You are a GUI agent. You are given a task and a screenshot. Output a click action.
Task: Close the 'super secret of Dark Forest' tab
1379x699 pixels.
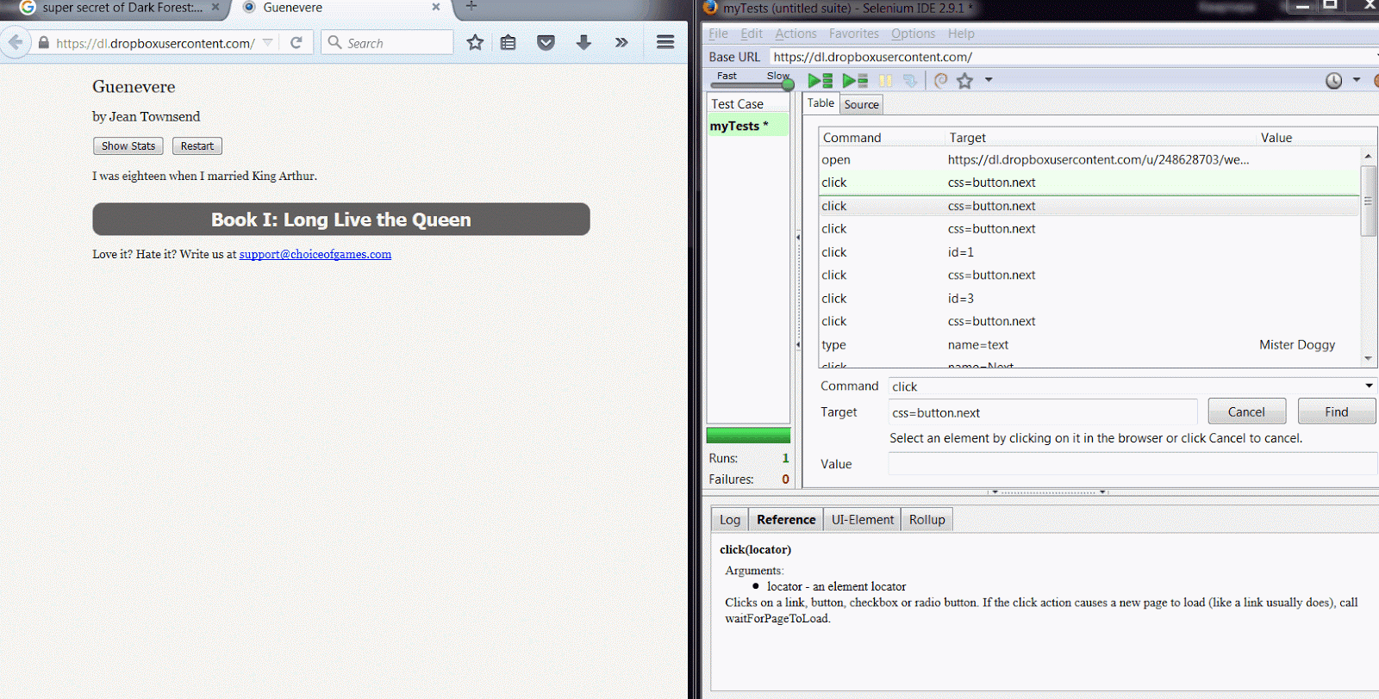[x=215, y=7]
